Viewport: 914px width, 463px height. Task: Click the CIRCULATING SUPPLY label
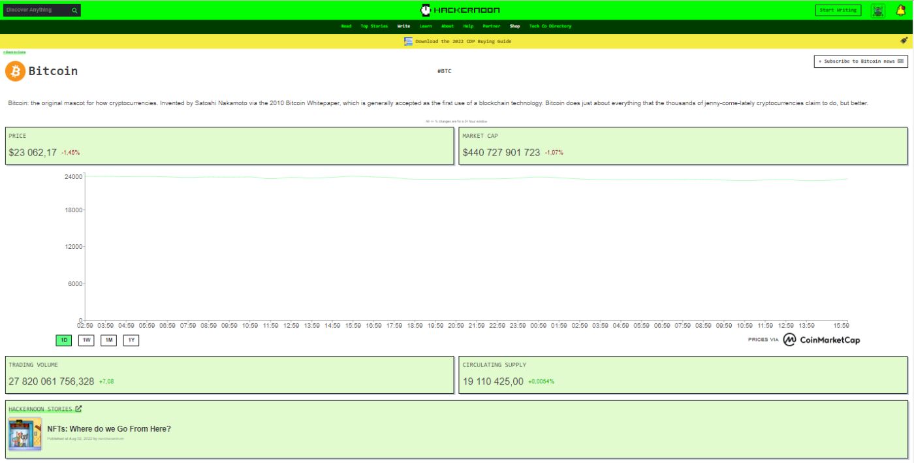click(x=494, y=365)
